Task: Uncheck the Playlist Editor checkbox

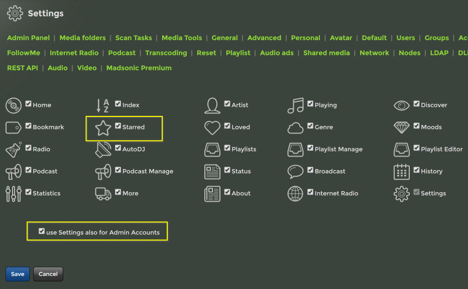Action: 417,148
